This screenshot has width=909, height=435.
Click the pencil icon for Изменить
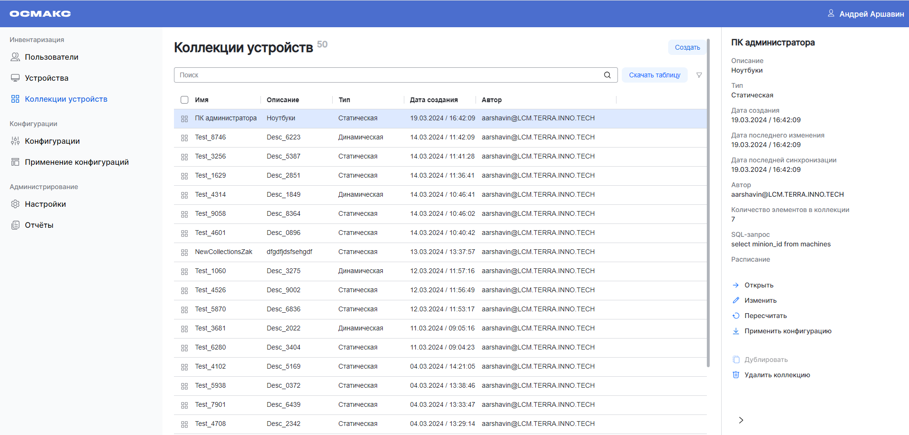tap(736, 300)
